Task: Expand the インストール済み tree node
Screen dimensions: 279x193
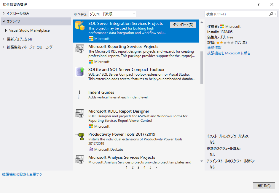Action: pyautogui.click(x=4, y=14)
